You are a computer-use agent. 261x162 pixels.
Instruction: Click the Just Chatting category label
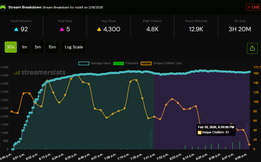coord(151,138)
